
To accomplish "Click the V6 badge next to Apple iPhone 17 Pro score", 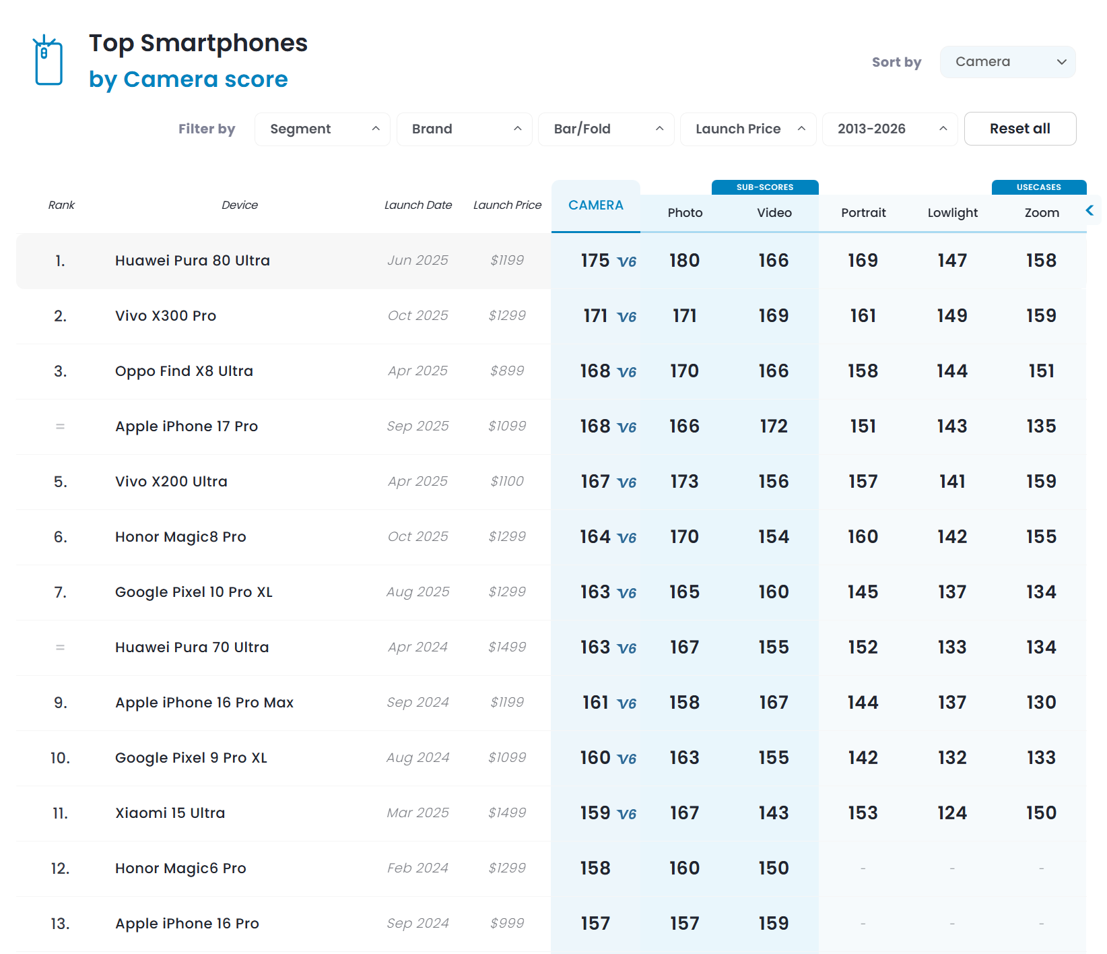I will coord(627,427).
